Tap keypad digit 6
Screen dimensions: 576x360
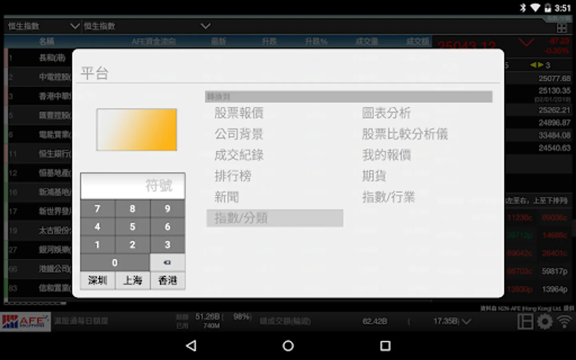168,227
